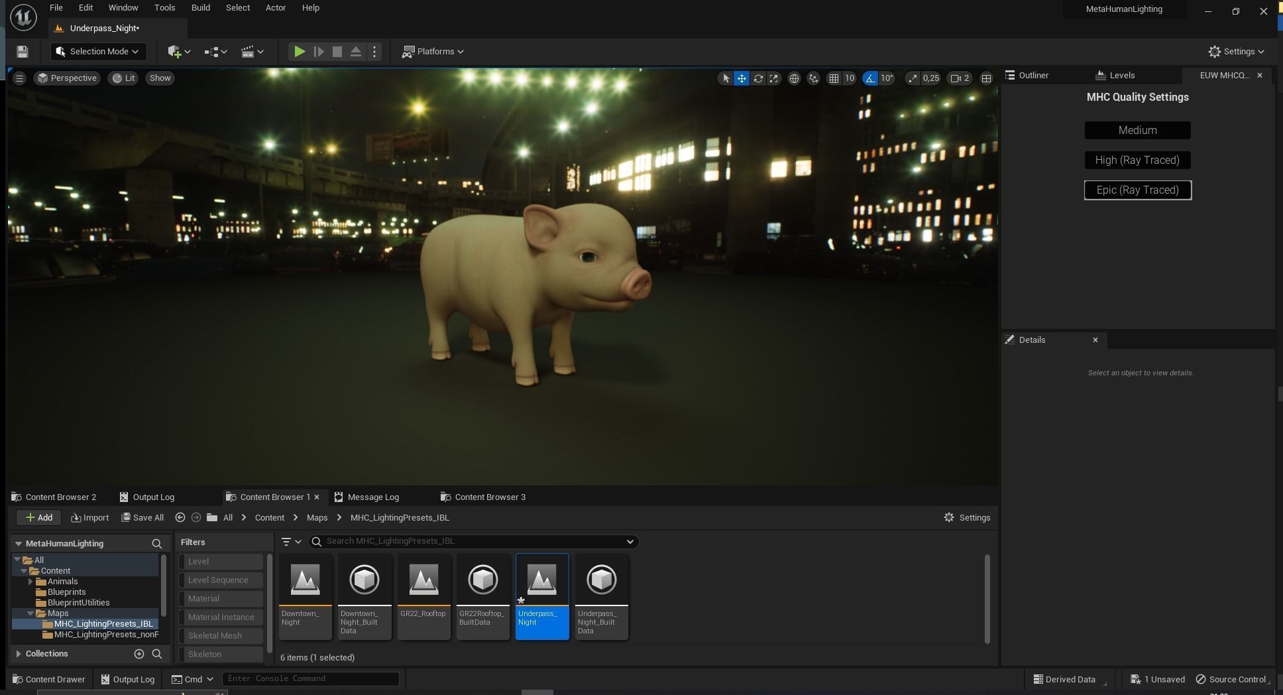Switch to the Outliner tab

coord(1033,76)
